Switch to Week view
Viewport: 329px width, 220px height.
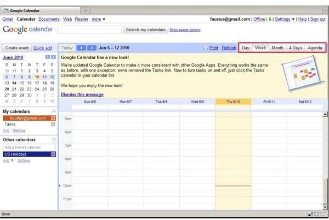tap(260, 48)
